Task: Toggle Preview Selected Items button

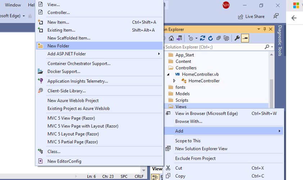Action: coord(245,38)
